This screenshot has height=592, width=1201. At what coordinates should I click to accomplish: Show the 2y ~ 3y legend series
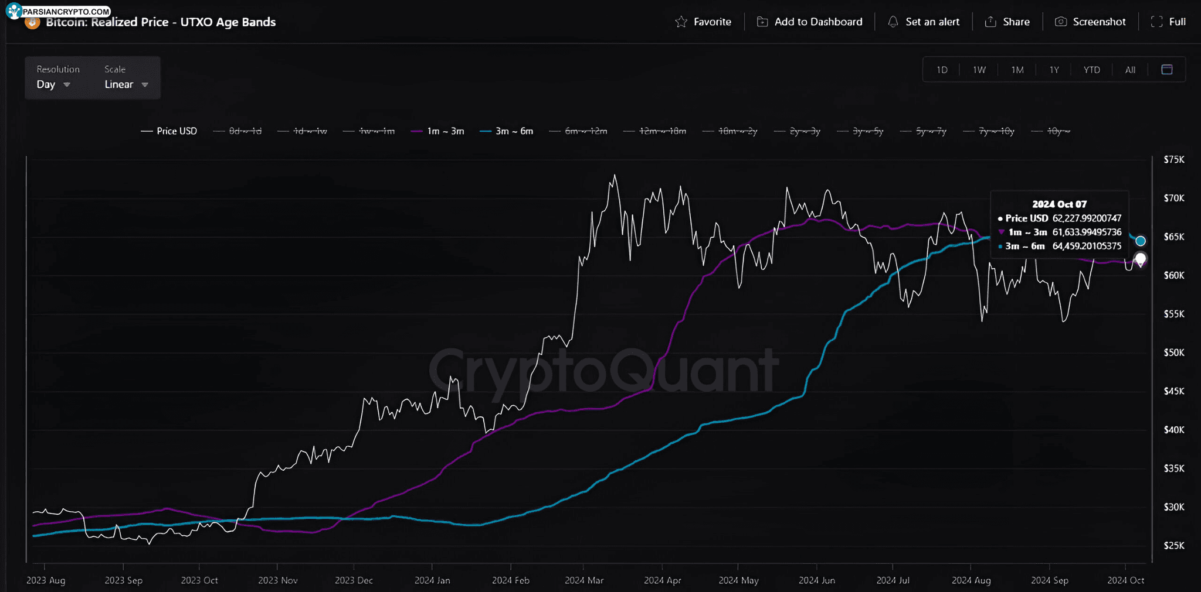[x=798, y=131]
